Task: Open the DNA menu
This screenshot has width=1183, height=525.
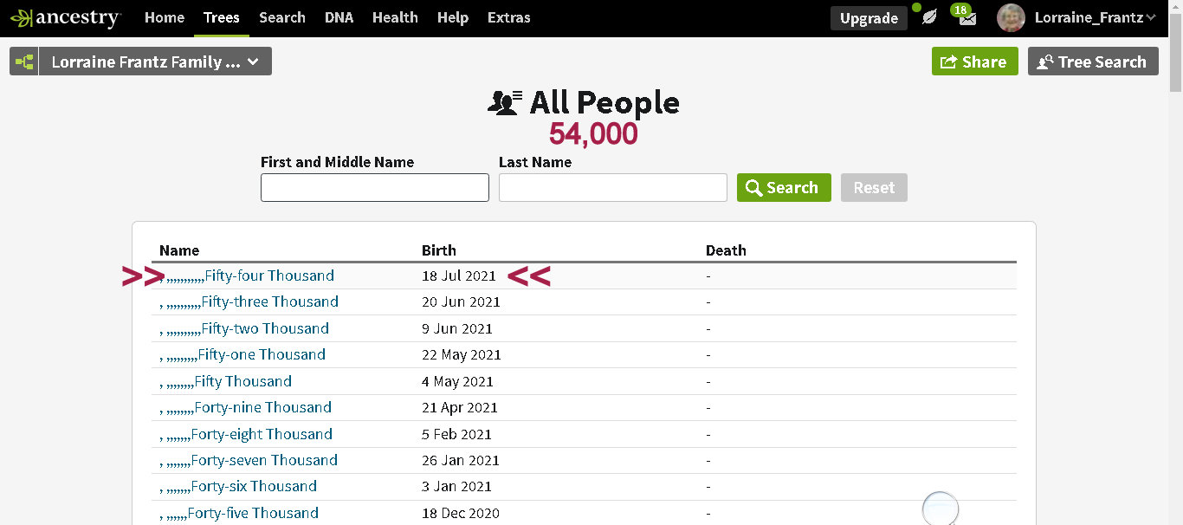Action: pos(339,17)
